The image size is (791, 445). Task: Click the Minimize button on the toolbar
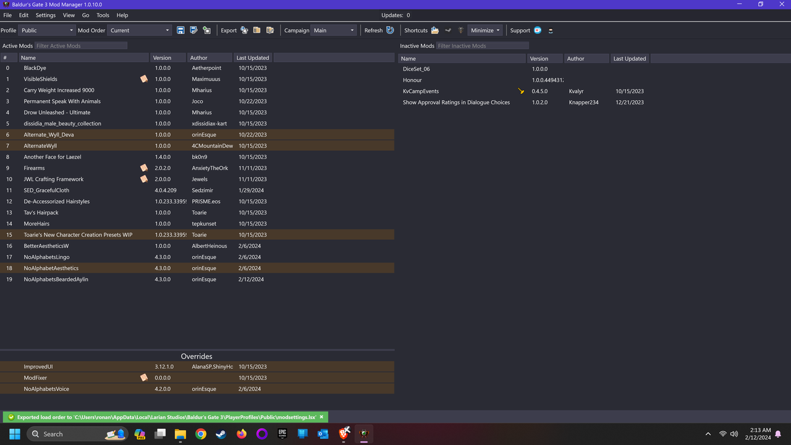click(x=484, y=30)
